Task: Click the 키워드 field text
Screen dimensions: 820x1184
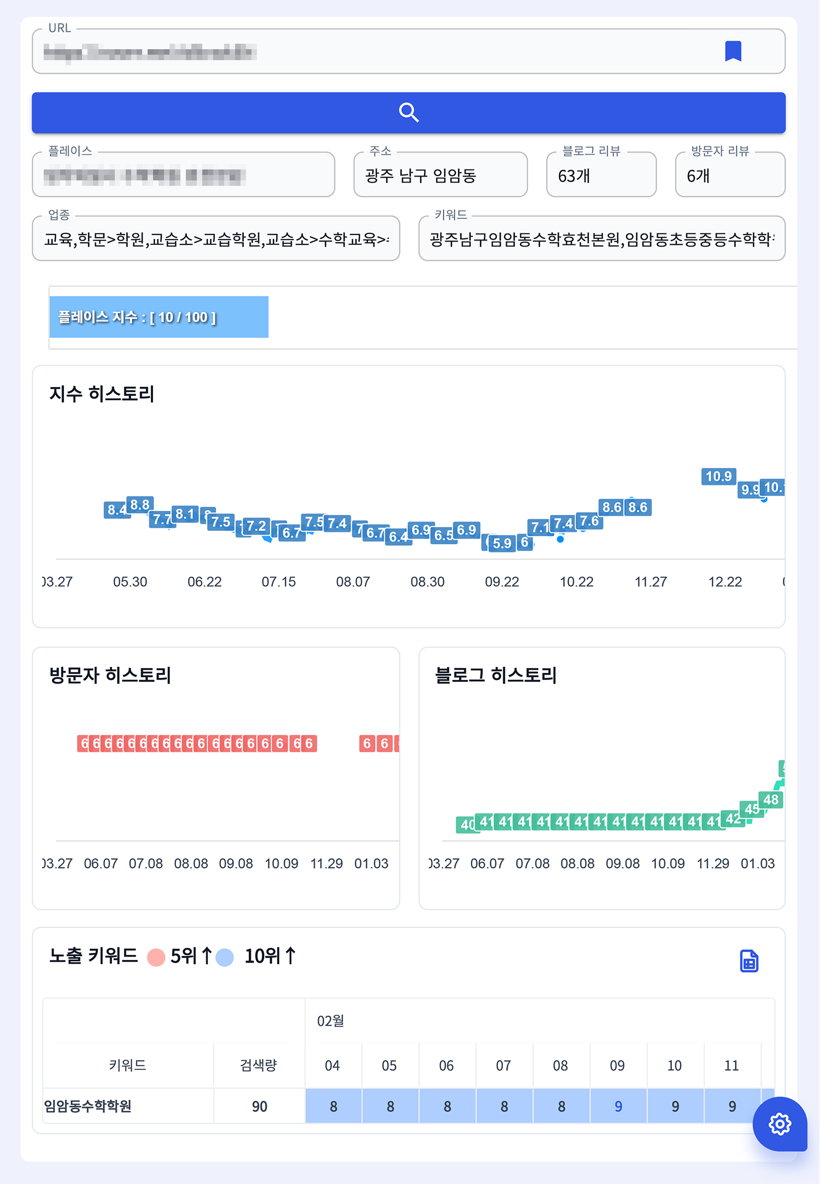Action: tap(601, 239)
